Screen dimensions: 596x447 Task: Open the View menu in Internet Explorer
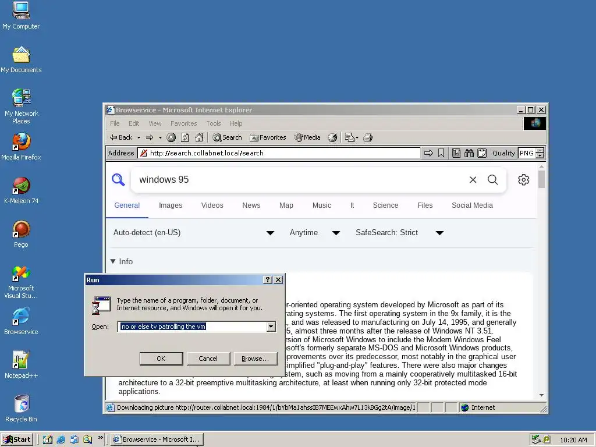(155, 123)
